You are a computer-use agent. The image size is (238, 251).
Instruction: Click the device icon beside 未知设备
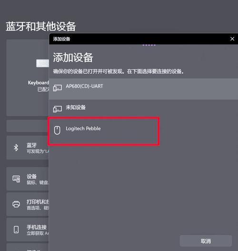click(x=58, y=109)
